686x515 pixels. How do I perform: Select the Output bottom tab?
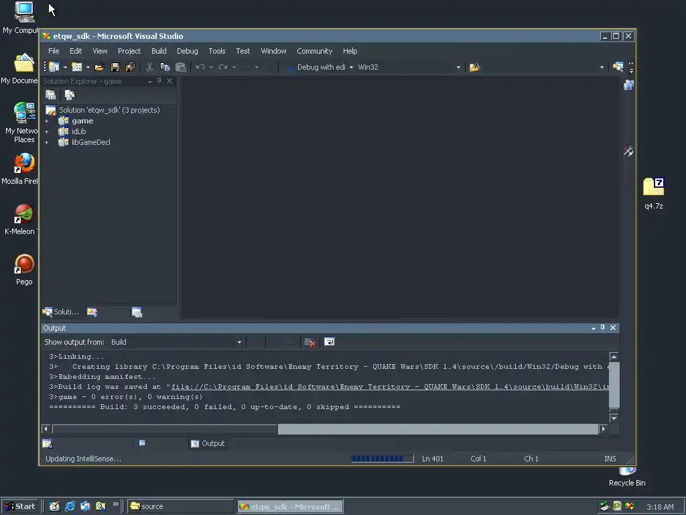coord(208,444)
